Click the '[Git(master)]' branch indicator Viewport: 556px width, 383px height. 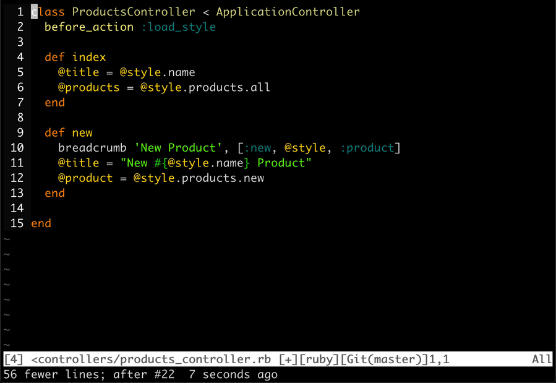coord(384,359)
